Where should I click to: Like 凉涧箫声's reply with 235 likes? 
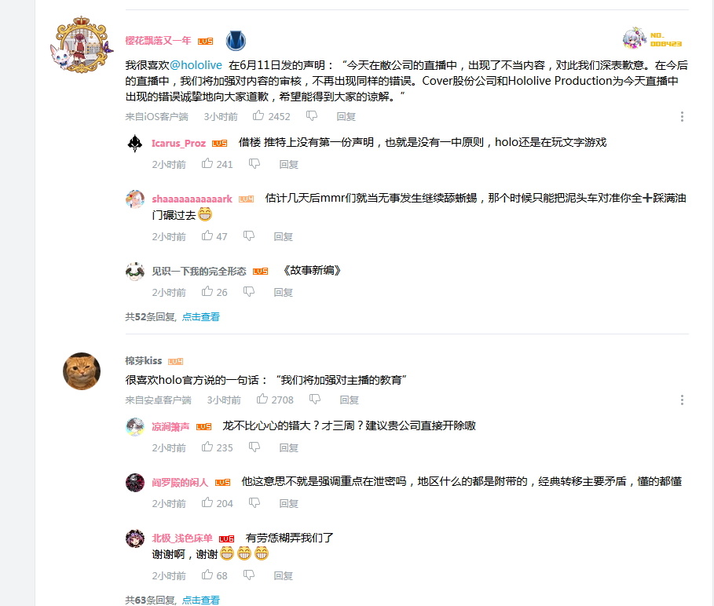[x=207, y=447]
